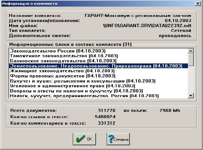Select Налоги, бухучет, предпринимательство. Россия row
Image resolution: width=203 pixels, height=150 pixels.
tap(99, 96)
